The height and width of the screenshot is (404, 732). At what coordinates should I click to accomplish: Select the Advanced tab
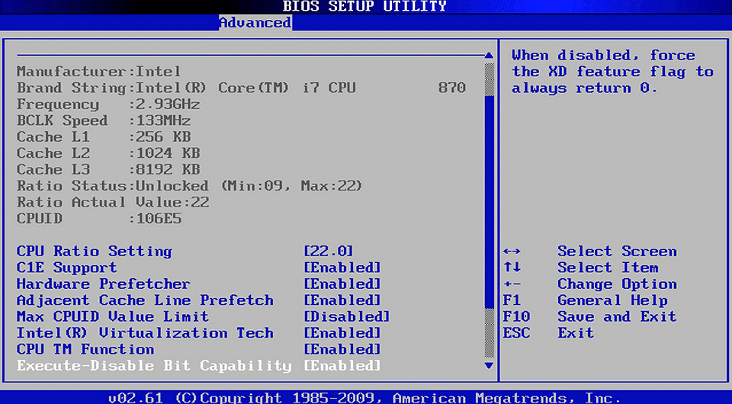click(255, 23)
